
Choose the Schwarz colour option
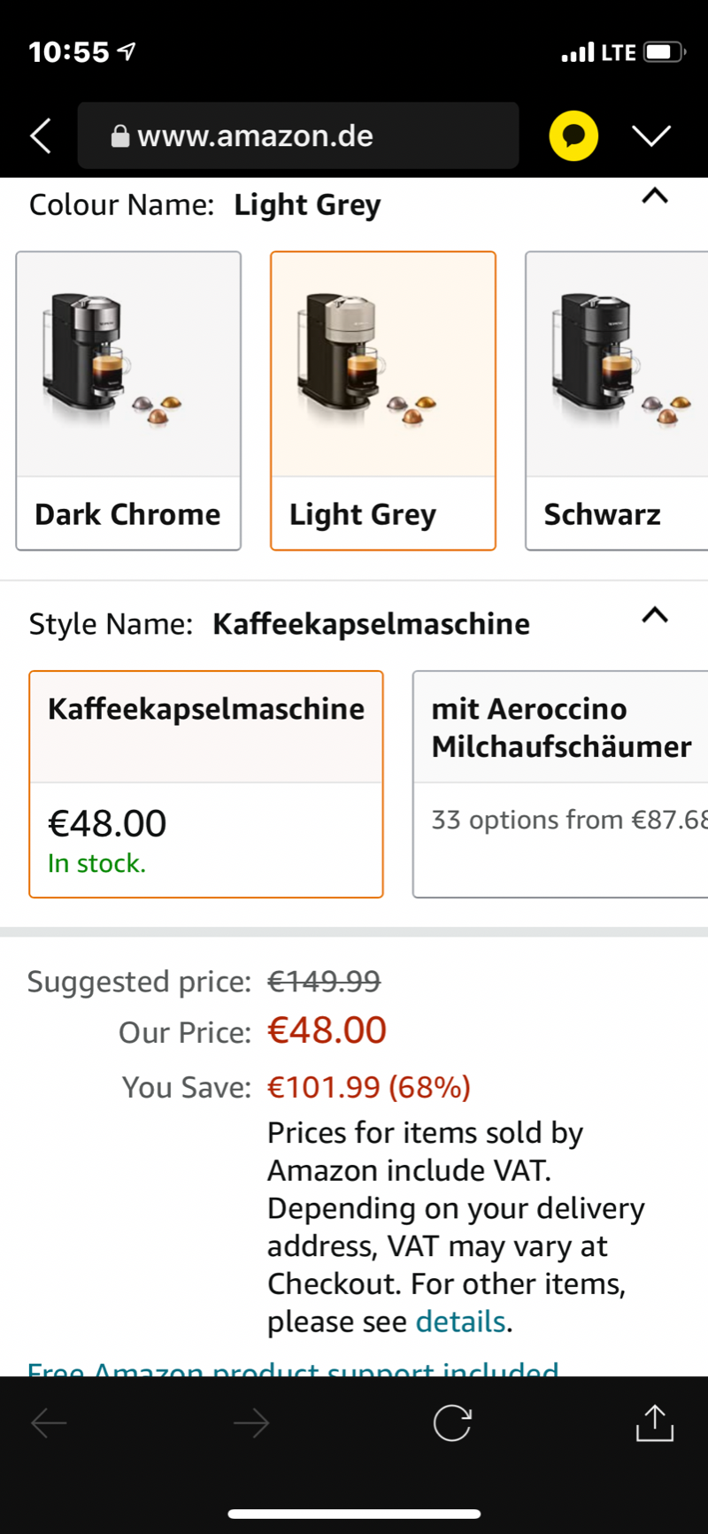(617, 401)
